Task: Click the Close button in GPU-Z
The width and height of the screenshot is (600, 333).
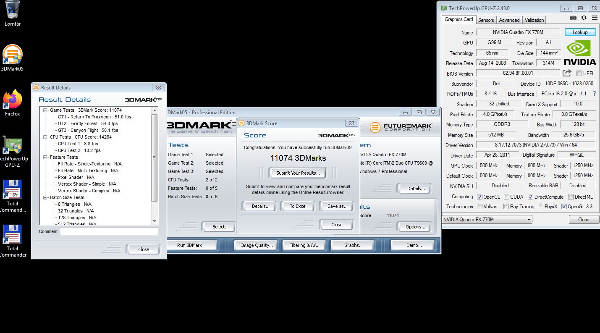Action: click(x=583, y=220)
